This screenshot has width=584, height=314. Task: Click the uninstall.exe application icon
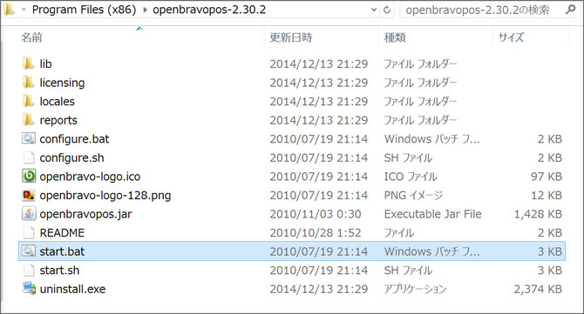[x=29, y=289]
